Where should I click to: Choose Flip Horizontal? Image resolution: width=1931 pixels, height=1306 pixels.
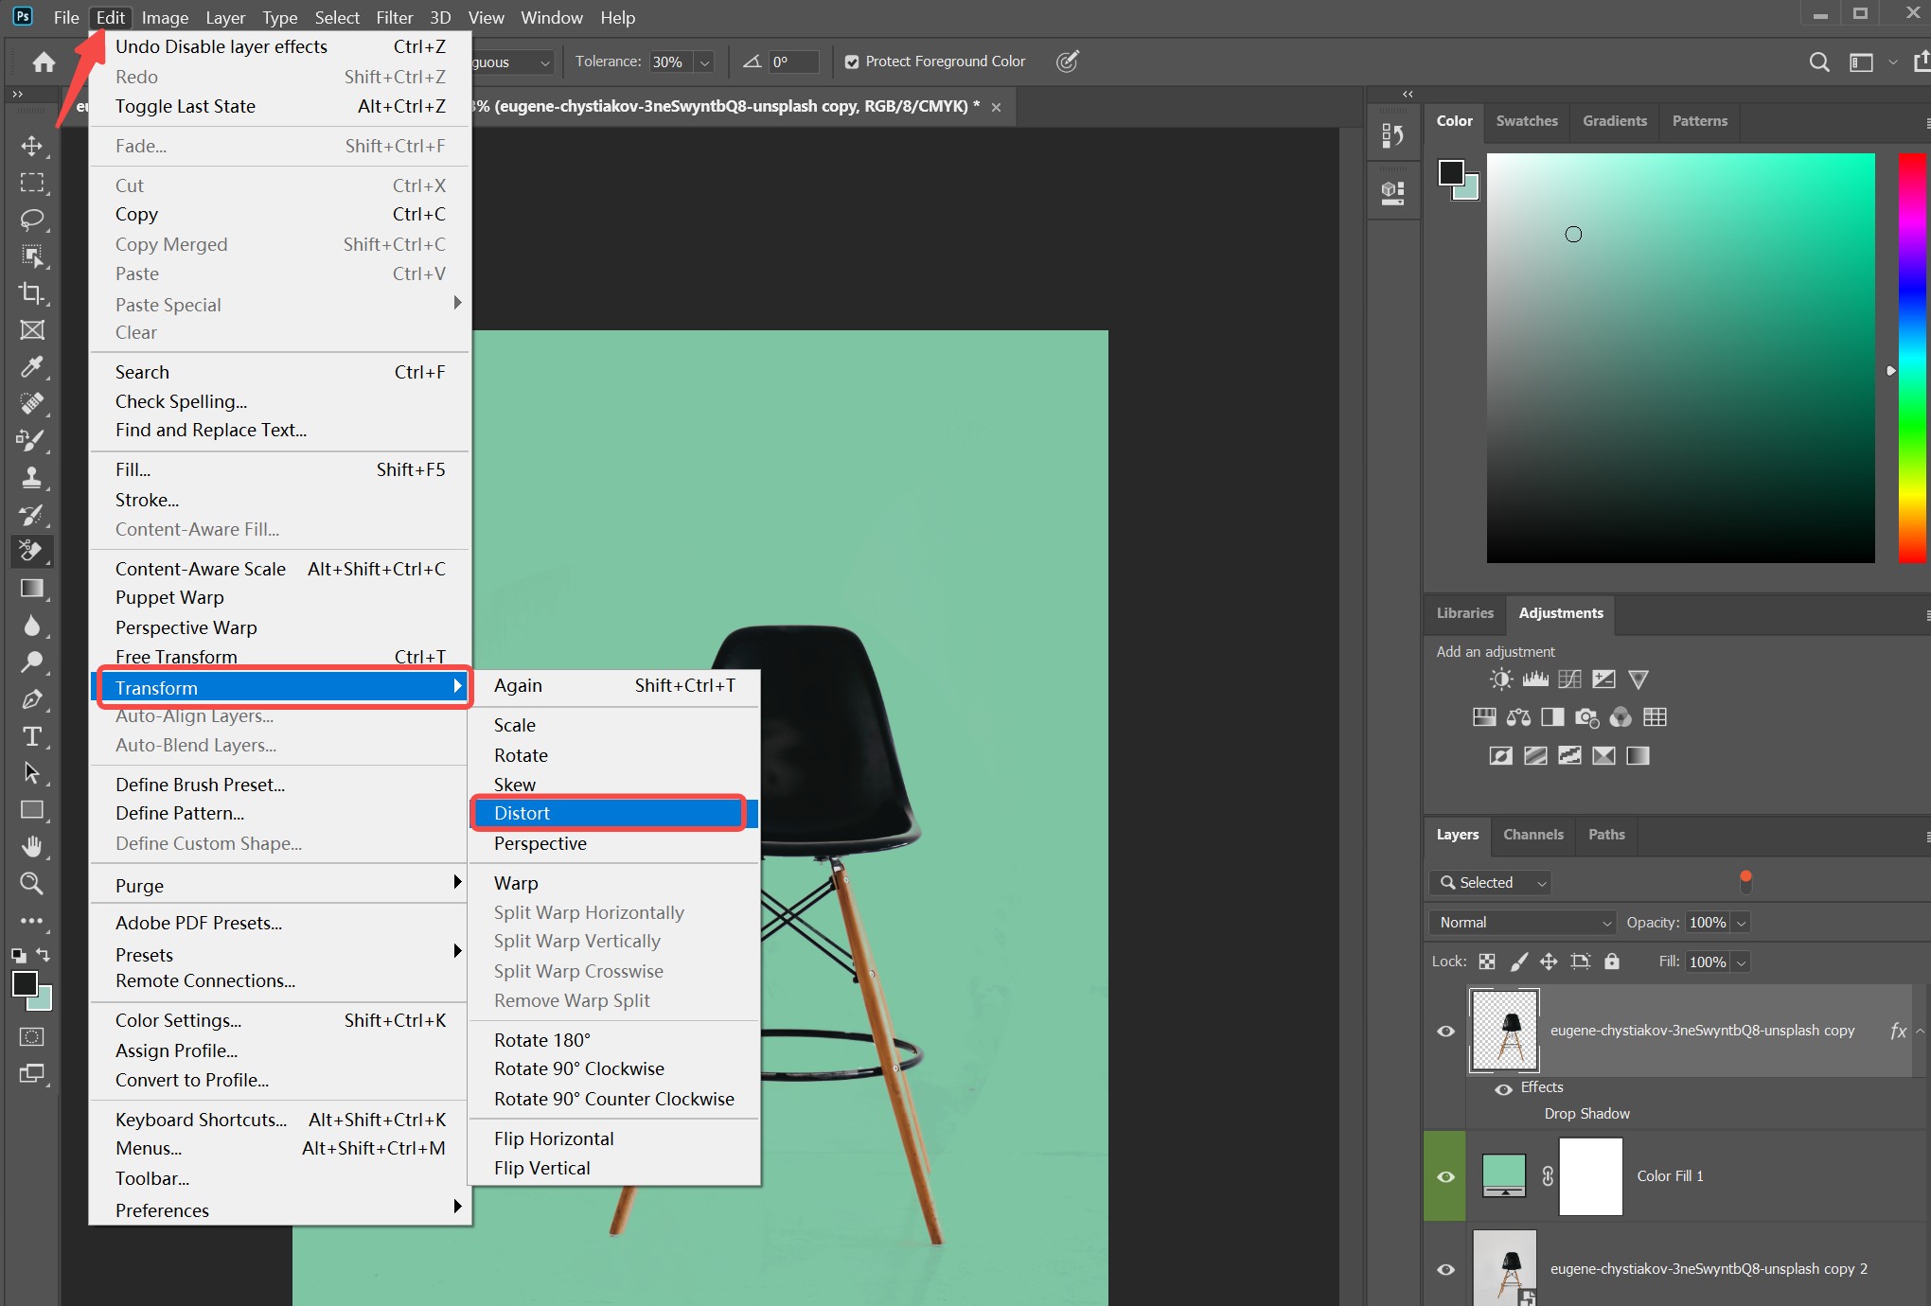[613, 1138]
